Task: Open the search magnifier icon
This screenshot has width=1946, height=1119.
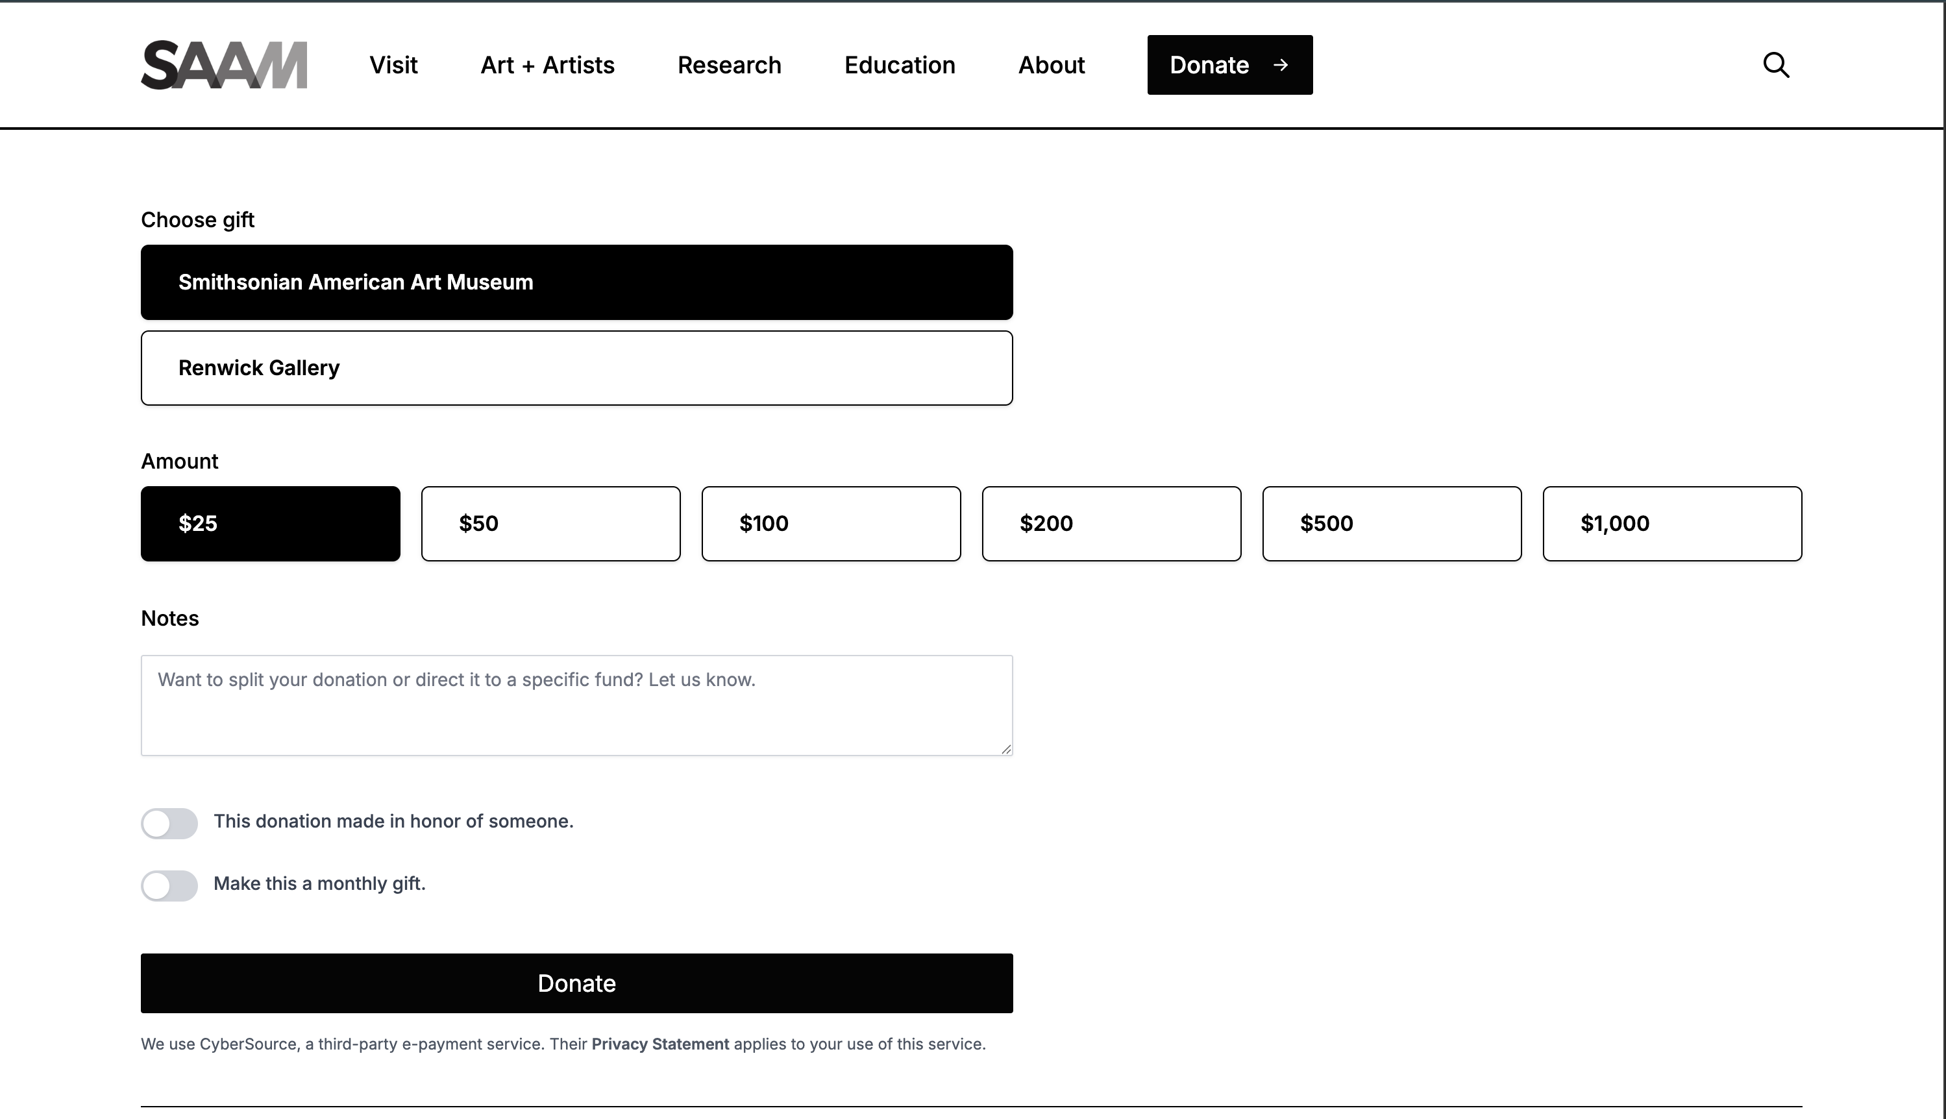Action: point(1775,66)
